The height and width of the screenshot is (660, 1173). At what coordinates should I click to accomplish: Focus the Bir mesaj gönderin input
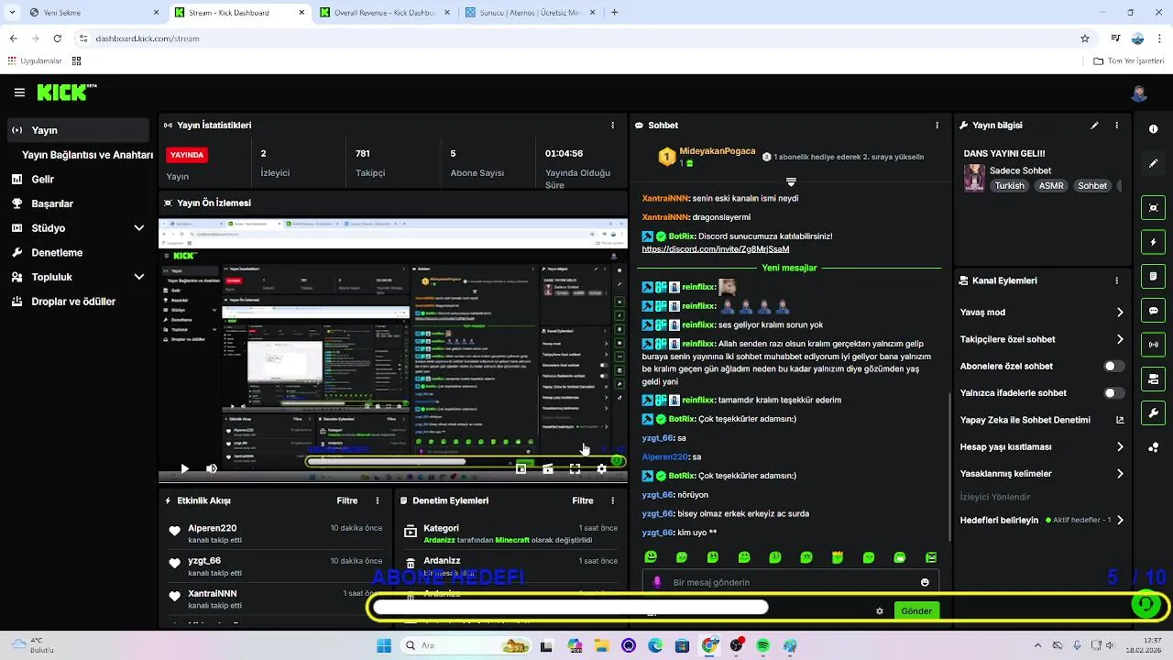pyautogui.click(x=790, y=582)
